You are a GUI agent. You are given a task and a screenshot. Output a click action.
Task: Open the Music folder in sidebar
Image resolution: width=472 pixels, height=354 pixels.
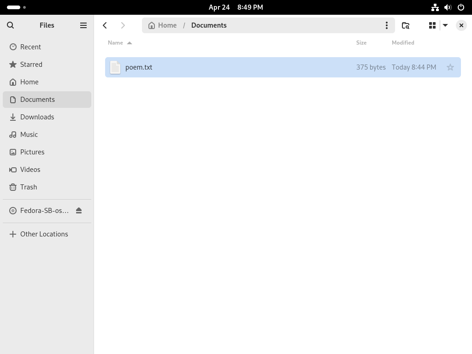click(x=47, y=134)
